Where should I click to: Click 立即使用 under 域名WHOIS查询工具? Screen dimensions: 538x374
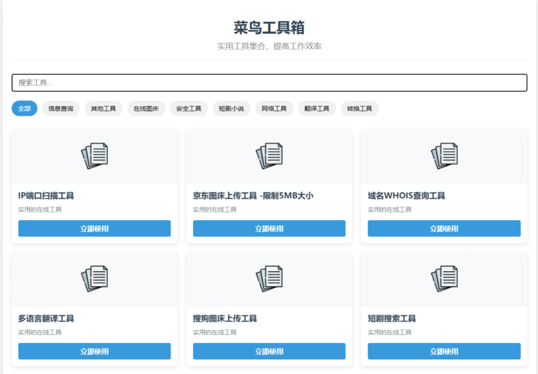click(x=444, y=228)
